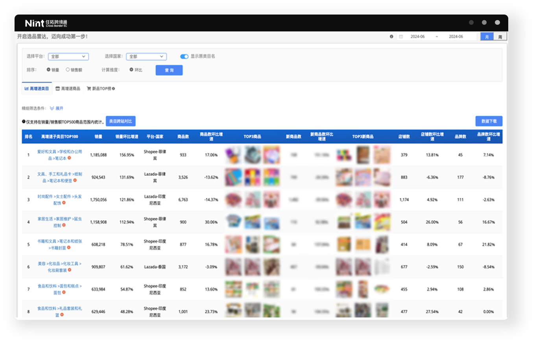The image size is (535, 343).
Task: Click the brand growth value 21.82%
Action: pyautogui.click(x=488, y=244)
